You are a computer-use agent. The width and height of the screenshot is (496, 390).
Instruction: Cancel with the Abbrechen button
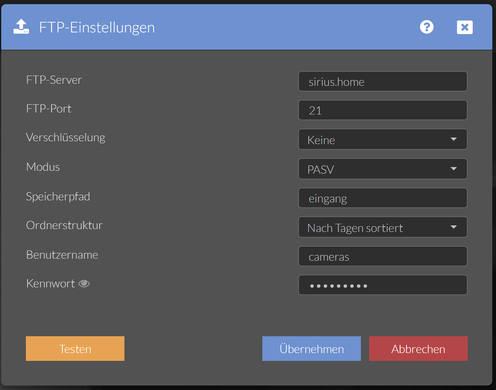[x=418, y=349]
